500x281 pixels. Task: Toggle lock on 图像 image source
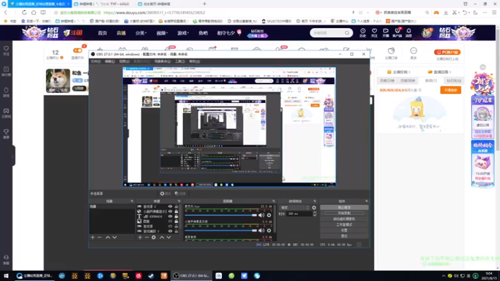[176, 221]
